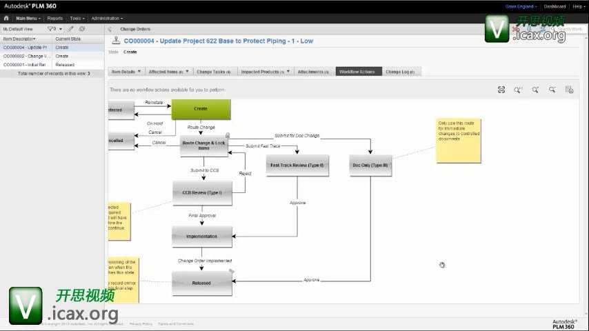Click the Released workflow state
This screenshot has width=589, height=331.
click(201, 283)
